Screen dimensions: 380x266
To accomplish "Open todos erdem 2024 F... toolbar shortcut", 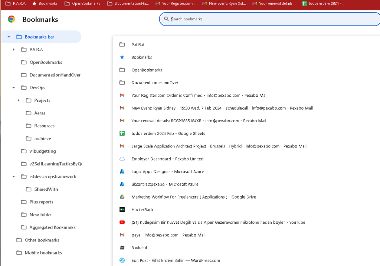I will pyautogui.click(x=323, y=3).
